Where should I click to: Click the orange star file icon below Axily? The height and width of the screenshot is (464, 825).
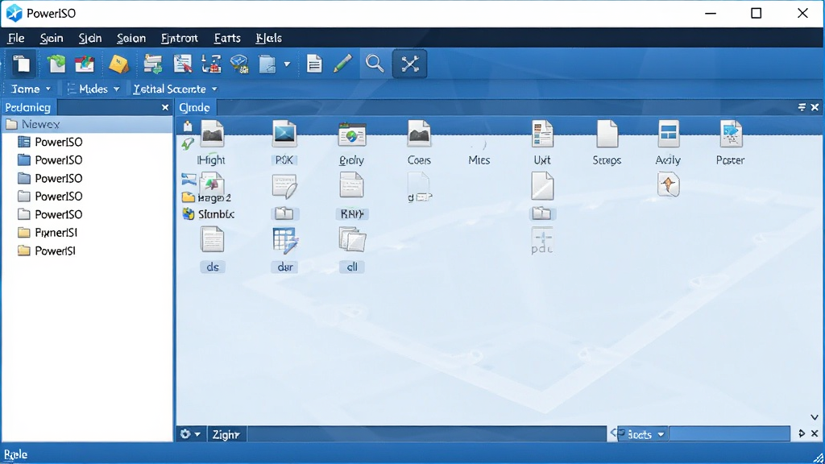pos(668,184)
